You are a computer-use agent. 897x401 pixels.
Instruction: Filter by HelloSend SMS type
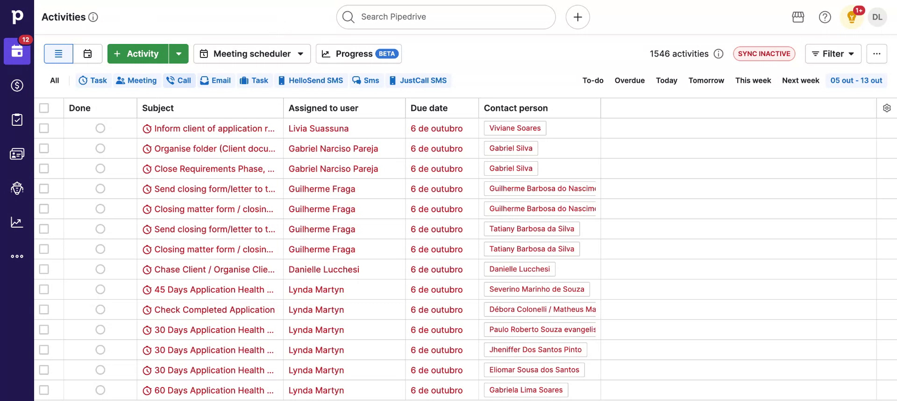(311, 80)
